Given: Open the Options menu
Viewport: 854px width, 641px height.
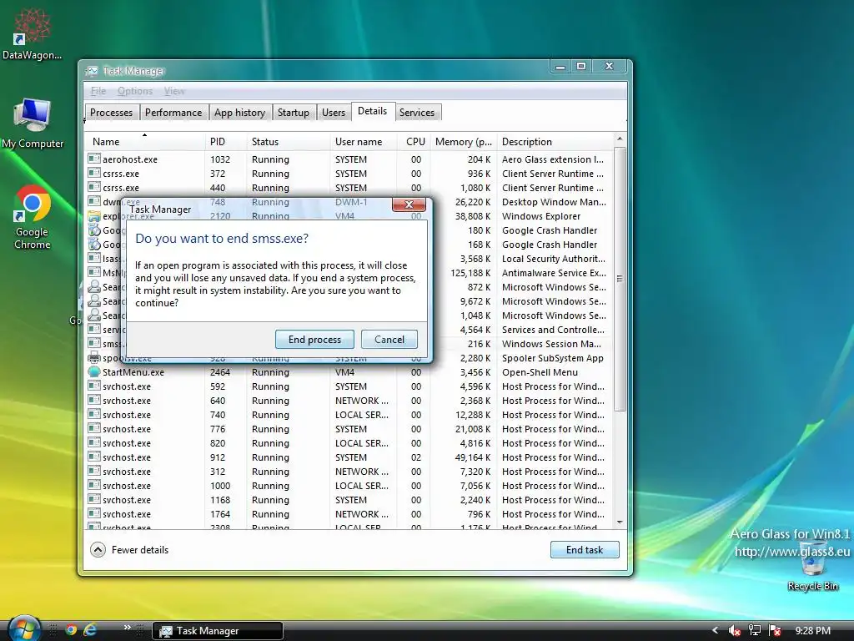Looking at the screenshot, I should point(135,91).
